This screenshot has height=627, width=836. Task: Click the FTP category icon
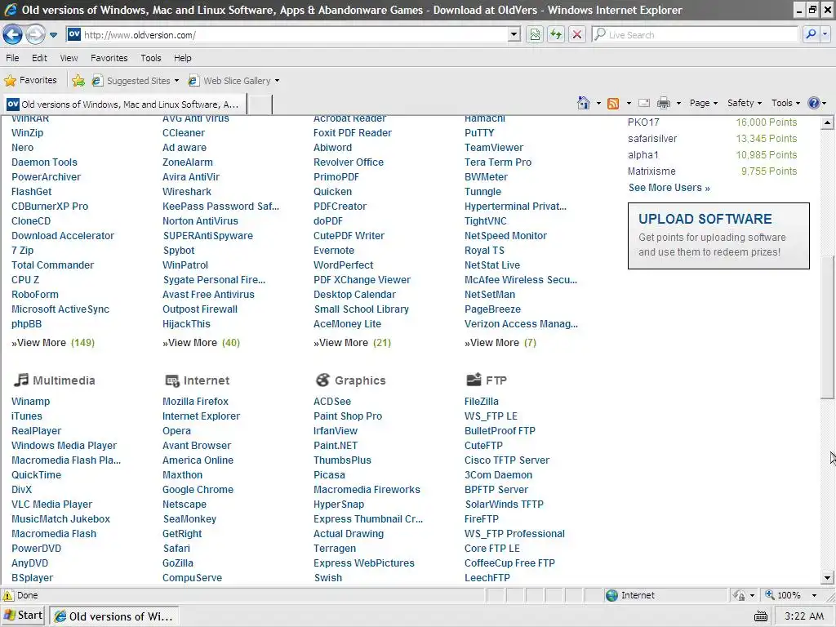[x=474, y=380]
